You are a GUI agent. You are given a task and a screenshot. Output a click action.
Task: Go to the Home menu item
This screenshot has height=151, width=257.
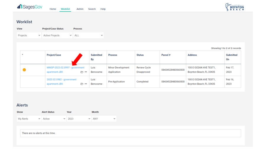click(53, 9)
